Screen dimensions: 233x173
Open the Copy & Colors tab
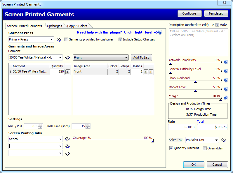[77, 26]
